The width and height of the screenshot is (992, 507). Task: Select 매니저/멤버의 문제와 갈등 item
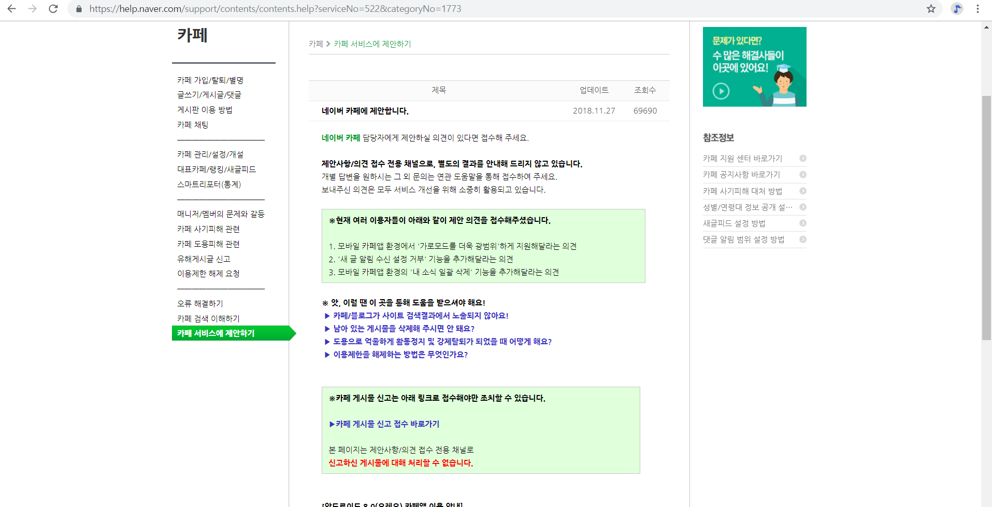(x=221, y=214)
